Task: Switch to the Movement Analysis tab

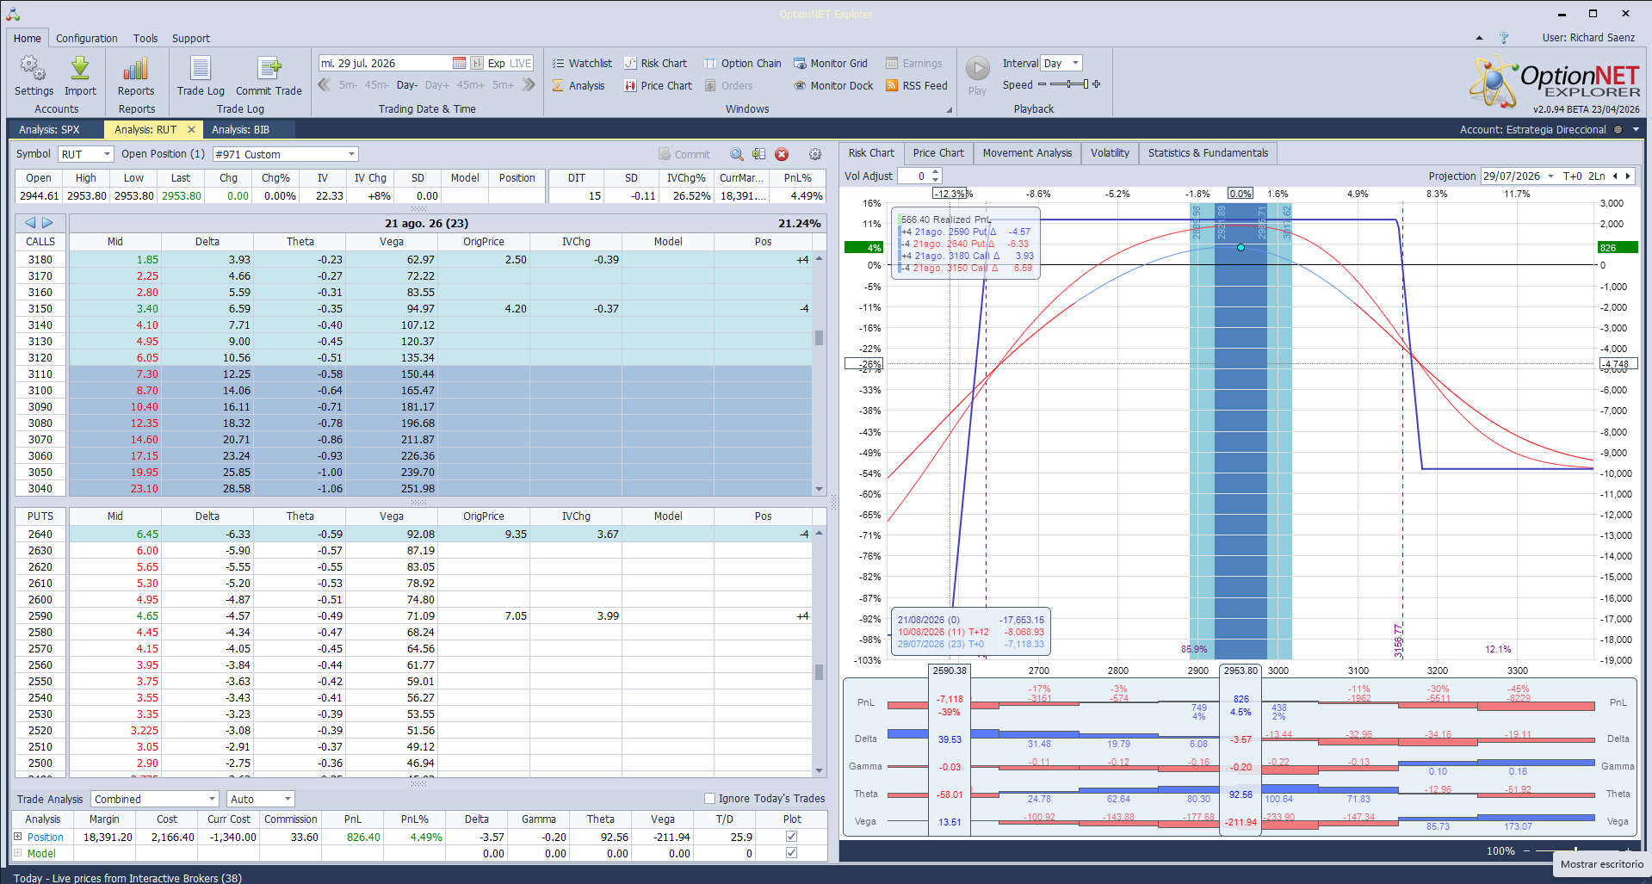Action: 1027,153
